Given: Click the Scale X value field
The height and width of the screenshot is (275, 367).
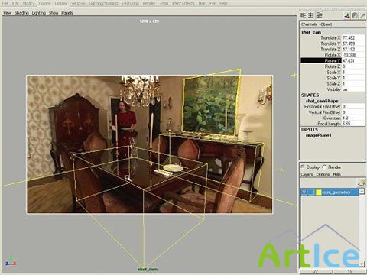Looking at the screenshot, I should [x=353, y=73].
